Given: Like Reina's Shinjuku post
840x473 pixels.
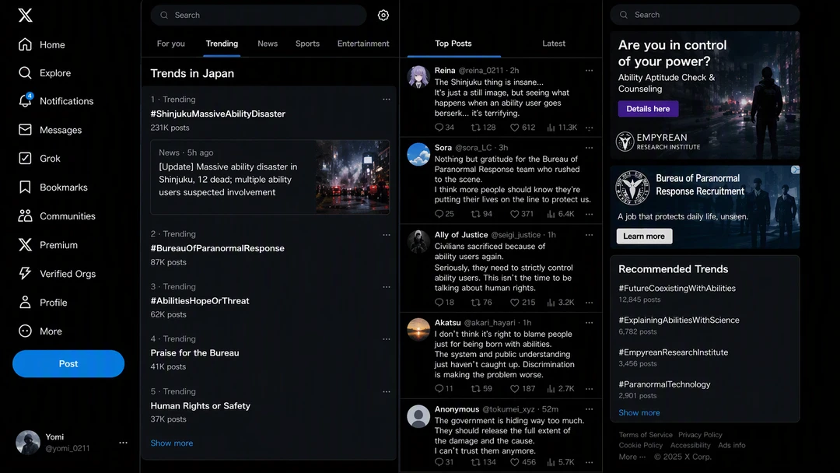Looking at the screenshot, I should [x=523, y=128].
